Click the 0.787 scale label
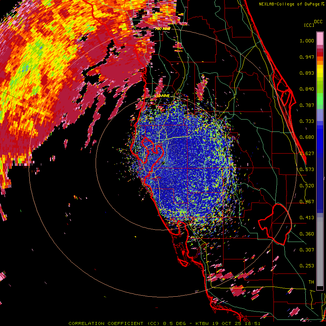326x326 pixels. (307, 105)
